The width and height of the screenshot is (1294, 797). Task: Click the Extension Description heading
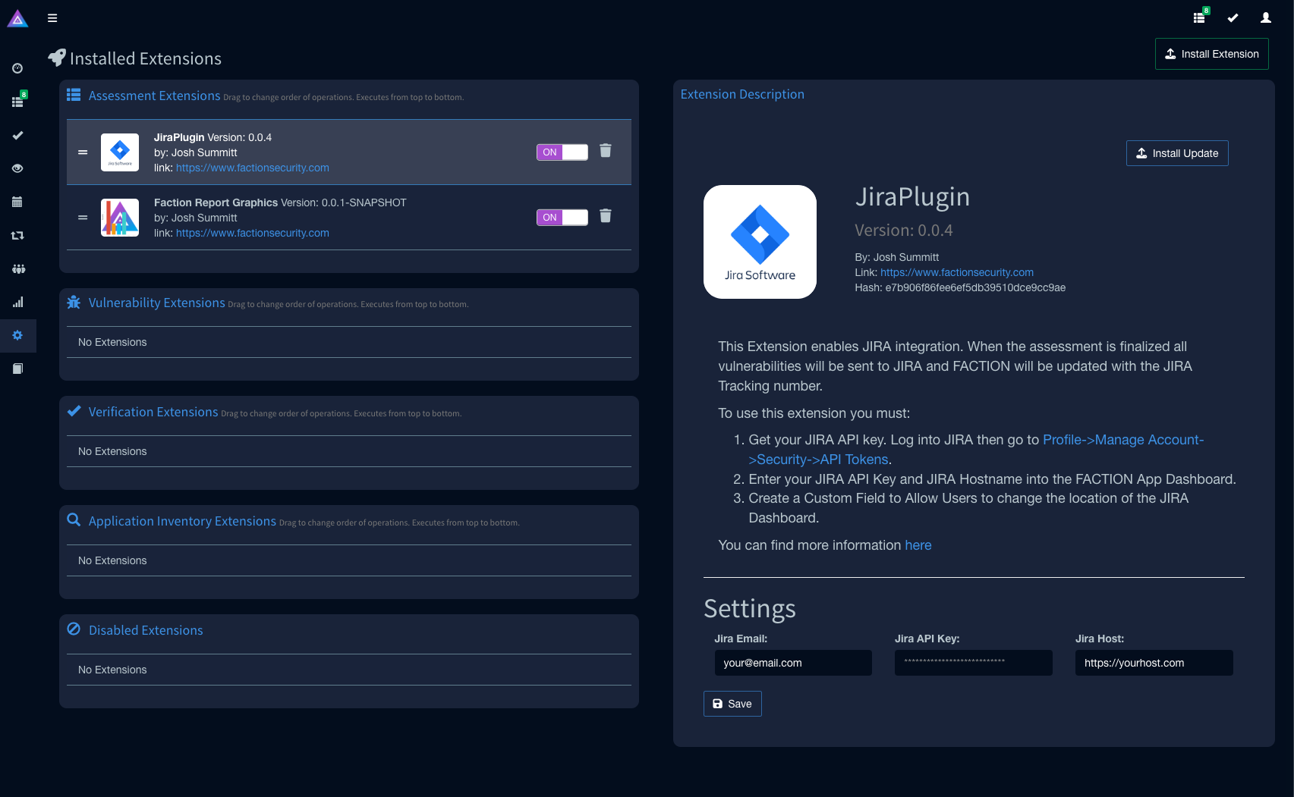(x=742, y=94)
